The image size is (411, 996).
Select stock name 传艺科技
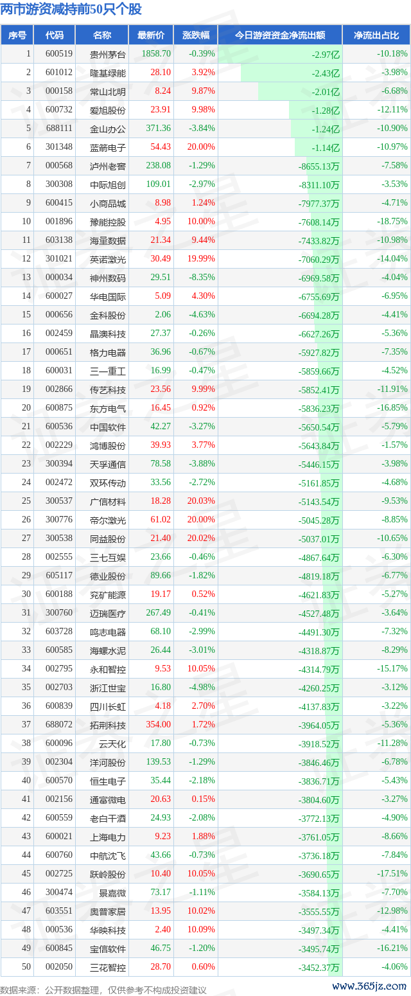(108, 389)
